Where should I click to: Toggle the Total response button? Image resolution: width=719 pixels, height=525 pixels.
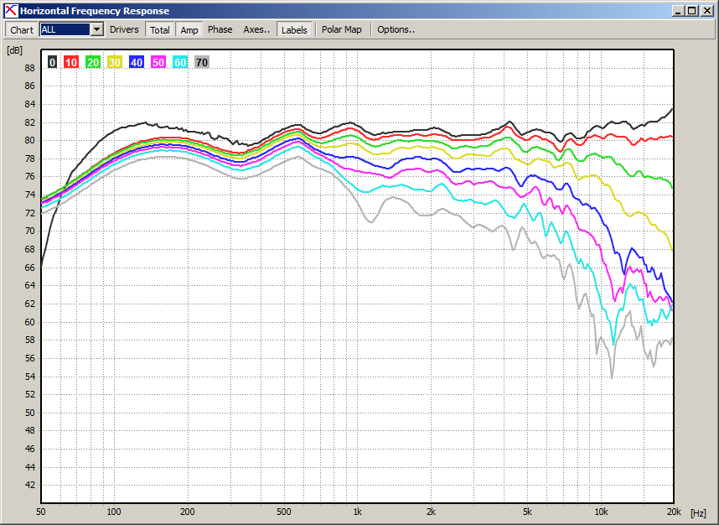159,30
